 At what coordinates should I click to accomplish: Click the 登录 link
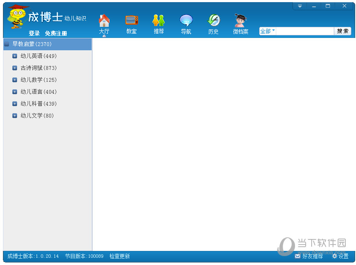[34, 33]
